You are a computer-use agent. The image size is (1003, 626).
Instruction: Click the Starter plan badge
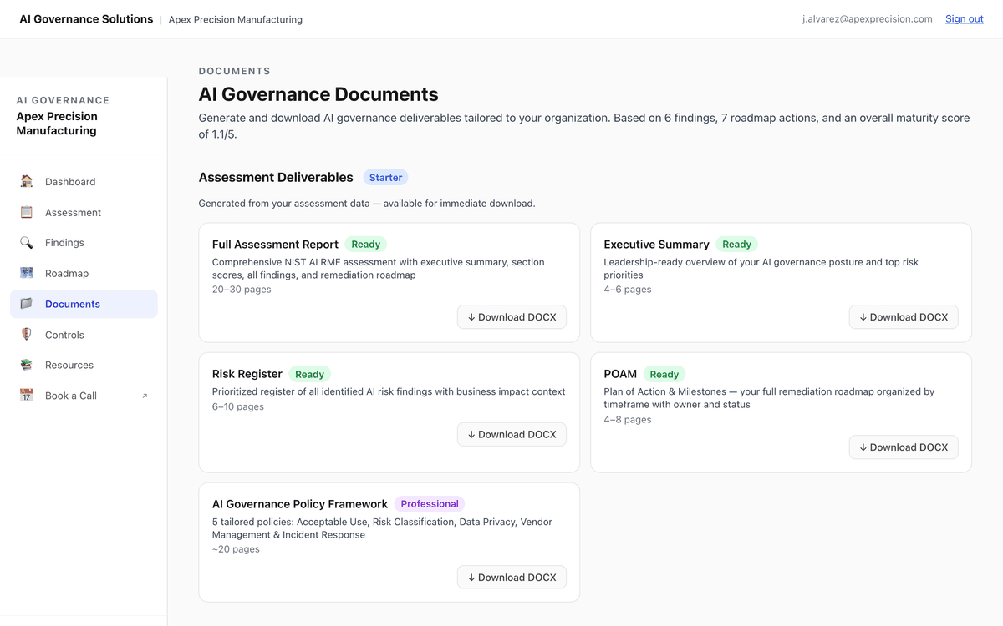point(385,178)
